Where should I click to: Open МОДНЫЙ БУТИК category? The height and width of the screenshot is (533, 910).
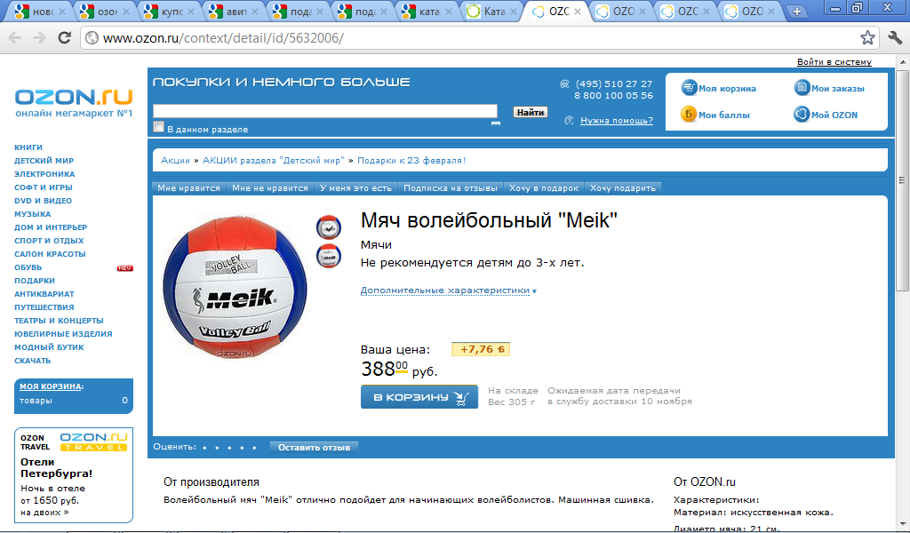click(49, 347)
